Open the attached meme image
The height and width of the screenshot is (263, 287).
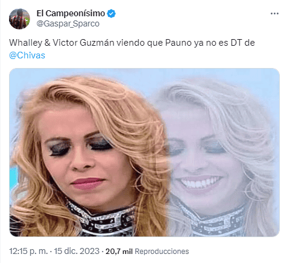pyautogui.click(x=144, y=152)
